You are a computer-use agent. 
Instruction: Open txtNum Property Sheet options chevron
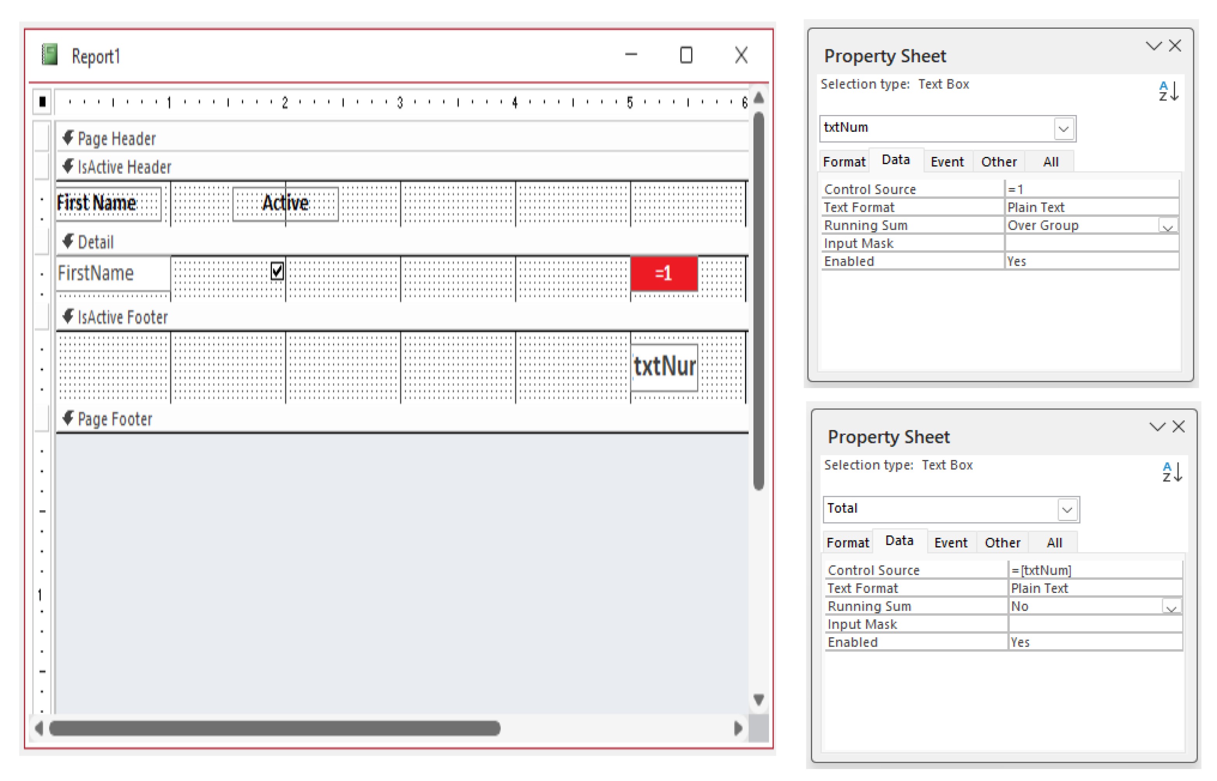[1153, 46]
